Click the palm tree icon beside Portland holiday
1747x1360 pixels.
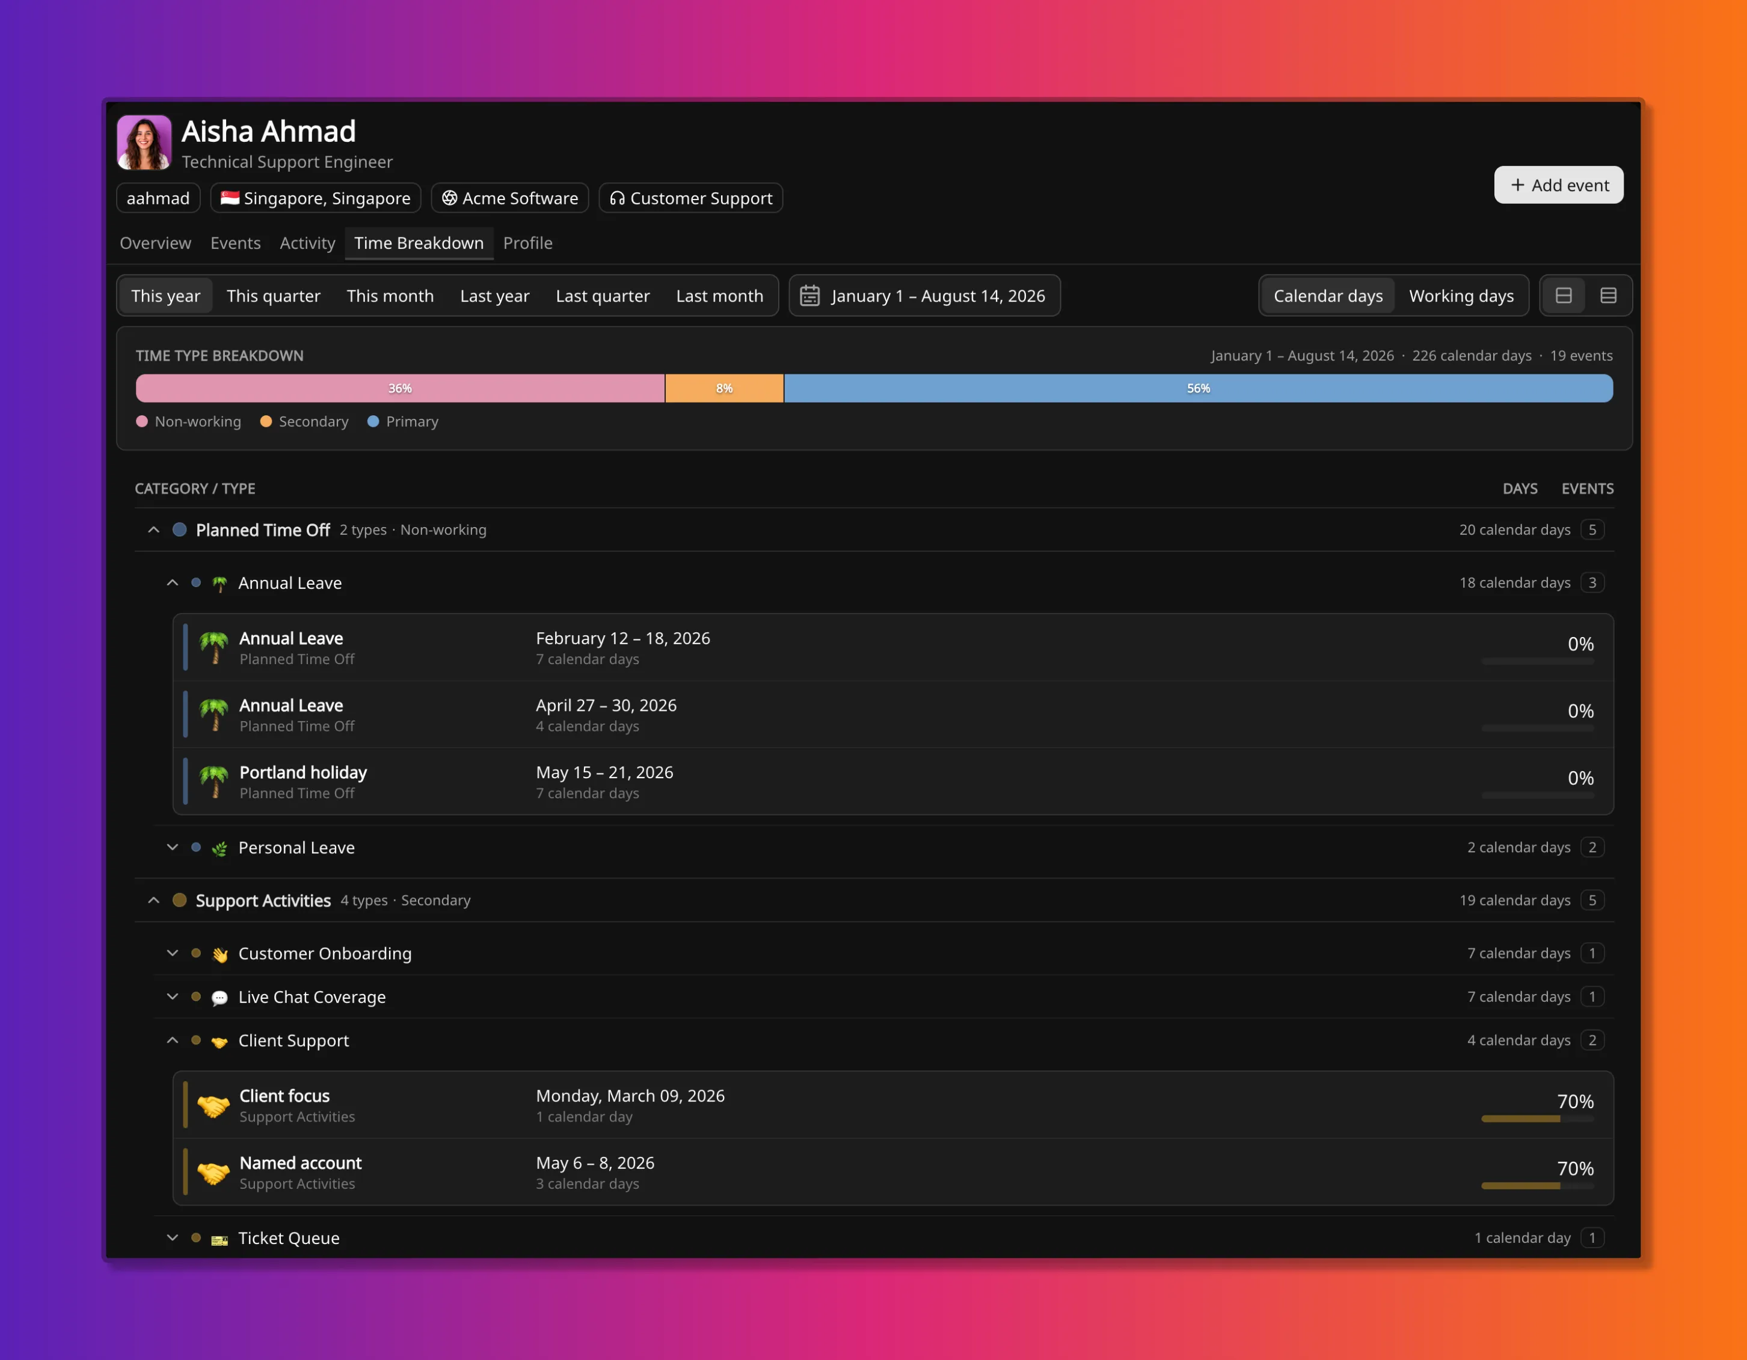[213, 781]
